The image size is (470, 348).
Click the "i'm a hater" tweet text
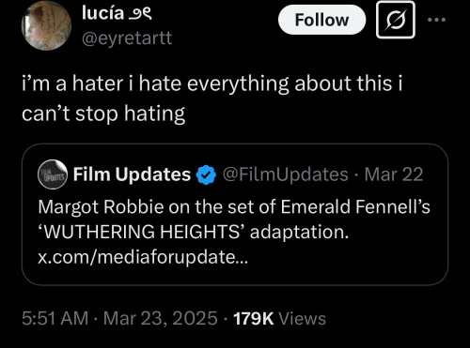(211, 98)
